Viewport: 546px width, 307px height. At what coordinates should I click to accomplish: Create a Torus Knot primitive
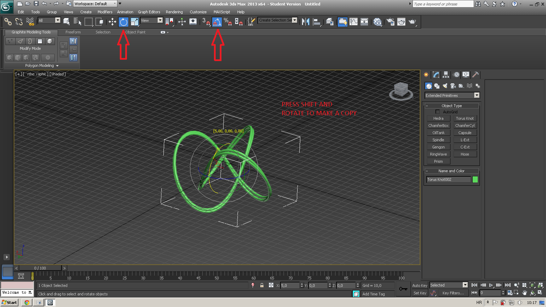click(465, 118)
